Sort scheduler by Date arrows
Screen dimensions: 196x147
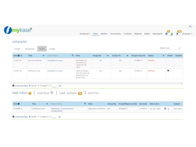21,56
